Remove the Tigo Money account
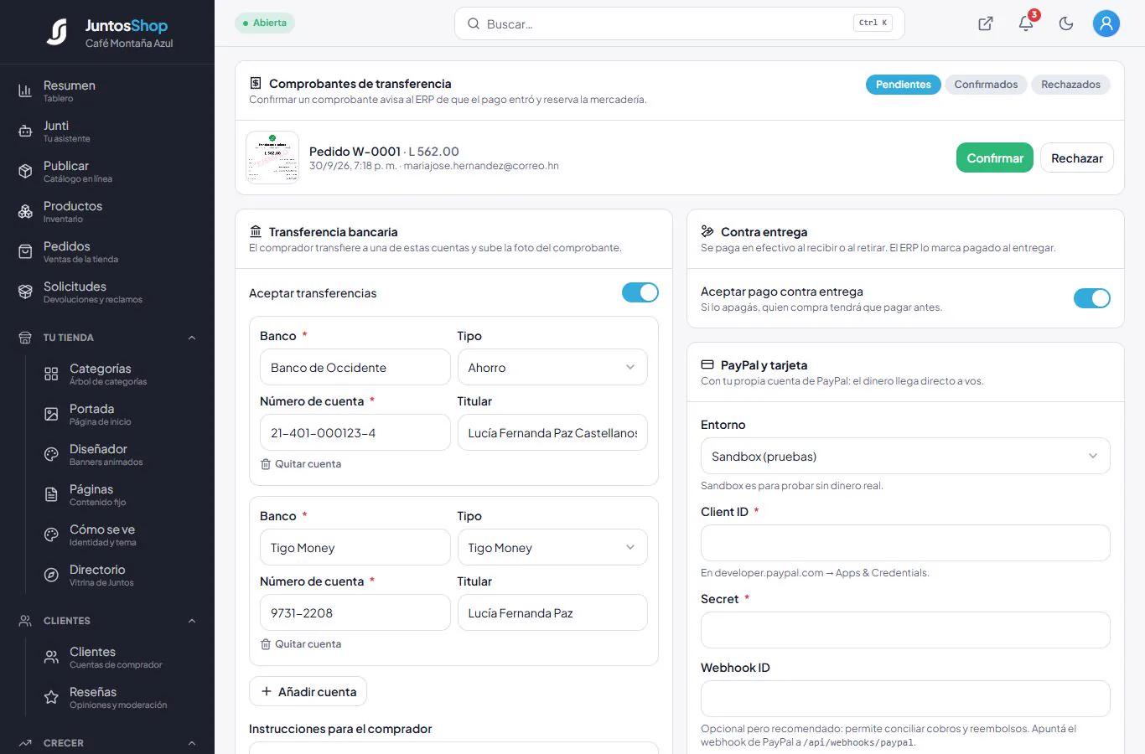1145x754 pixels. (x=301, y=643)
